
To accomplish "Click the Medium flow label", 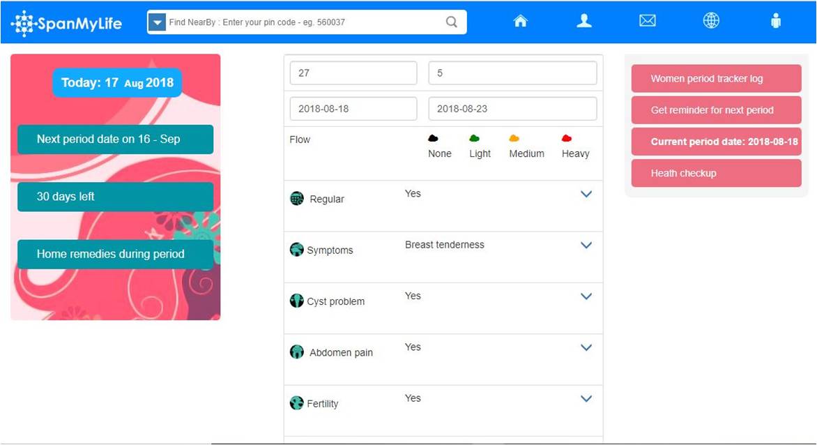I will (x=526, y=153).
